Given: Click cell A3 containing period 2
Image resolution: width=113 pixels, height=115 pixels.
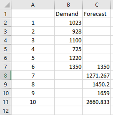Looking at the screenshot, I should 33,31.
